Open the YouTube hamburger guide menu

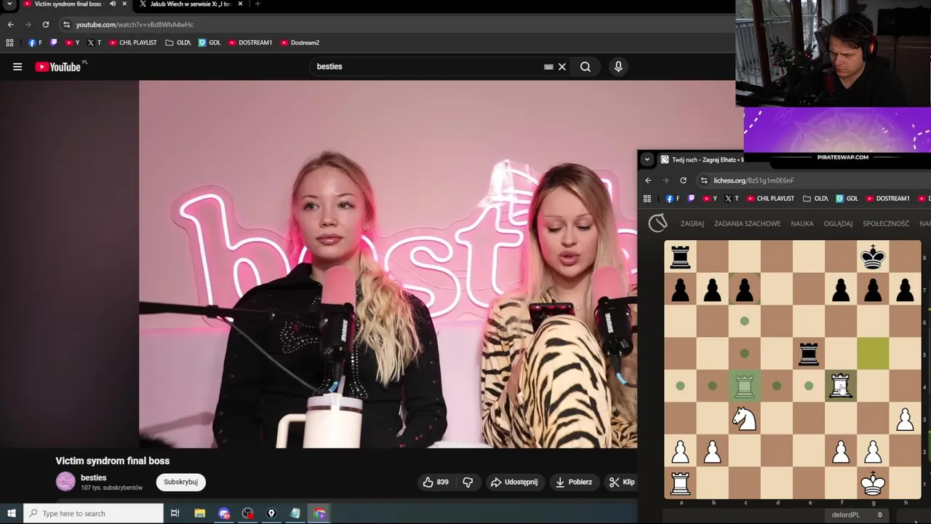click(17, 67)
